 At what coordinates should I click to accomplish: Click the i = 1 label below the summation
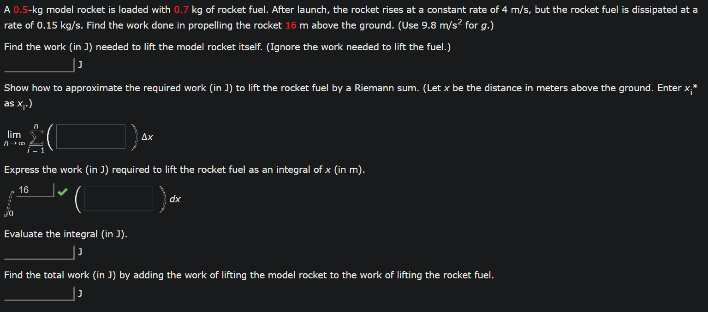pyautogui.click(x=36, y=149)
